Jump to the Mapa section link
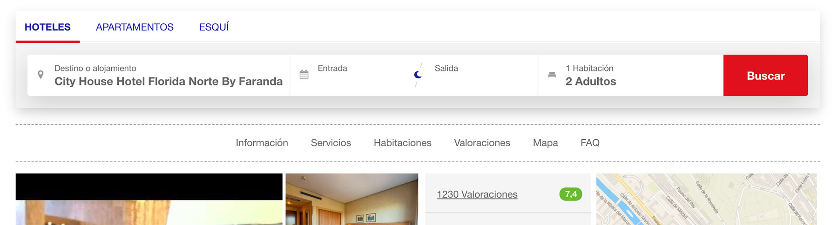Image resolution: width=838 pixels, height=225 pixels. click(545, 143)
